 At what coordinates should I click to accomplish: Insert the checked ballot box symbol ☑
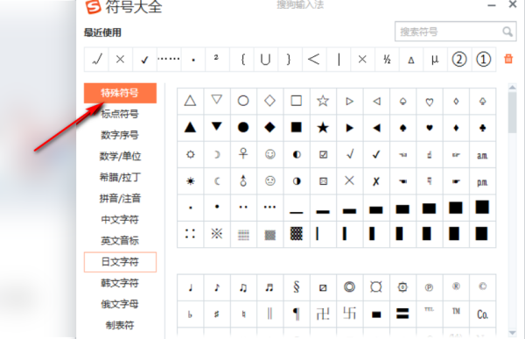tap(323, 154)
